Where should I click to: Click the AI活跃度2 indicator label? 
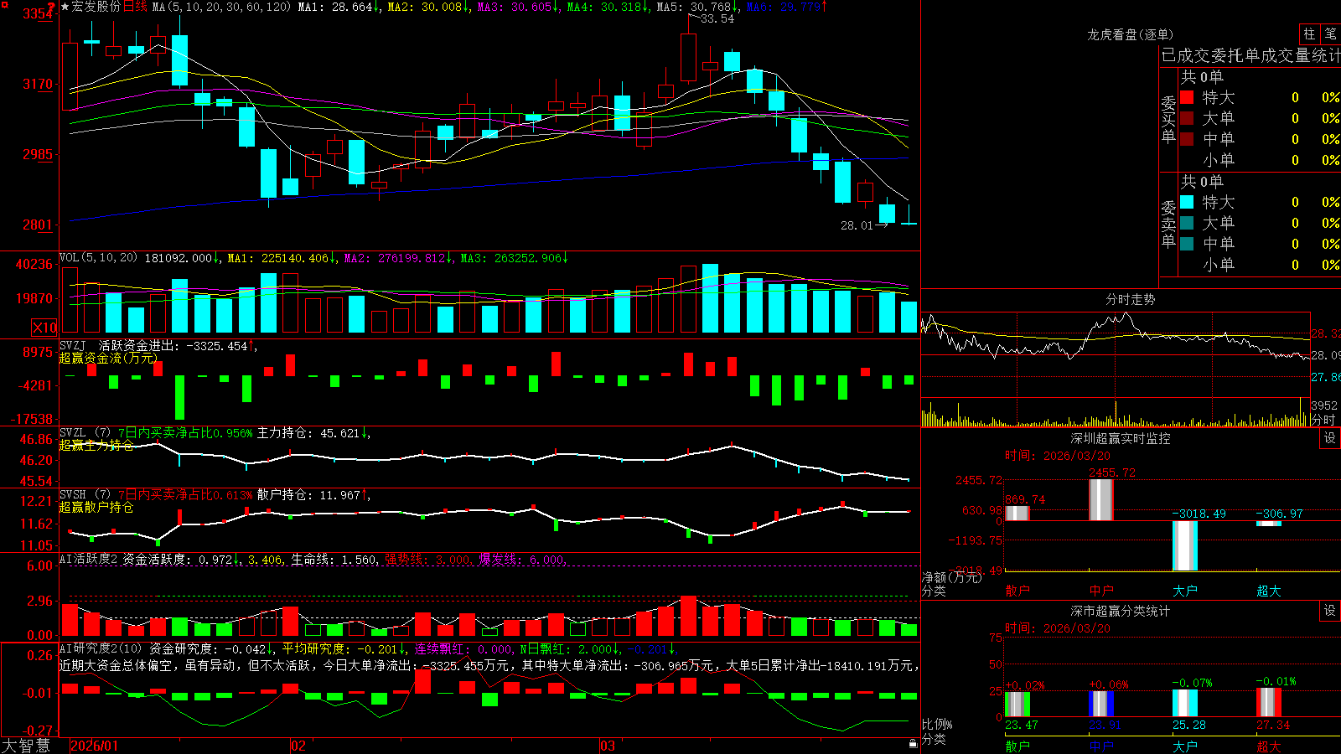click(x=88, y=560)
